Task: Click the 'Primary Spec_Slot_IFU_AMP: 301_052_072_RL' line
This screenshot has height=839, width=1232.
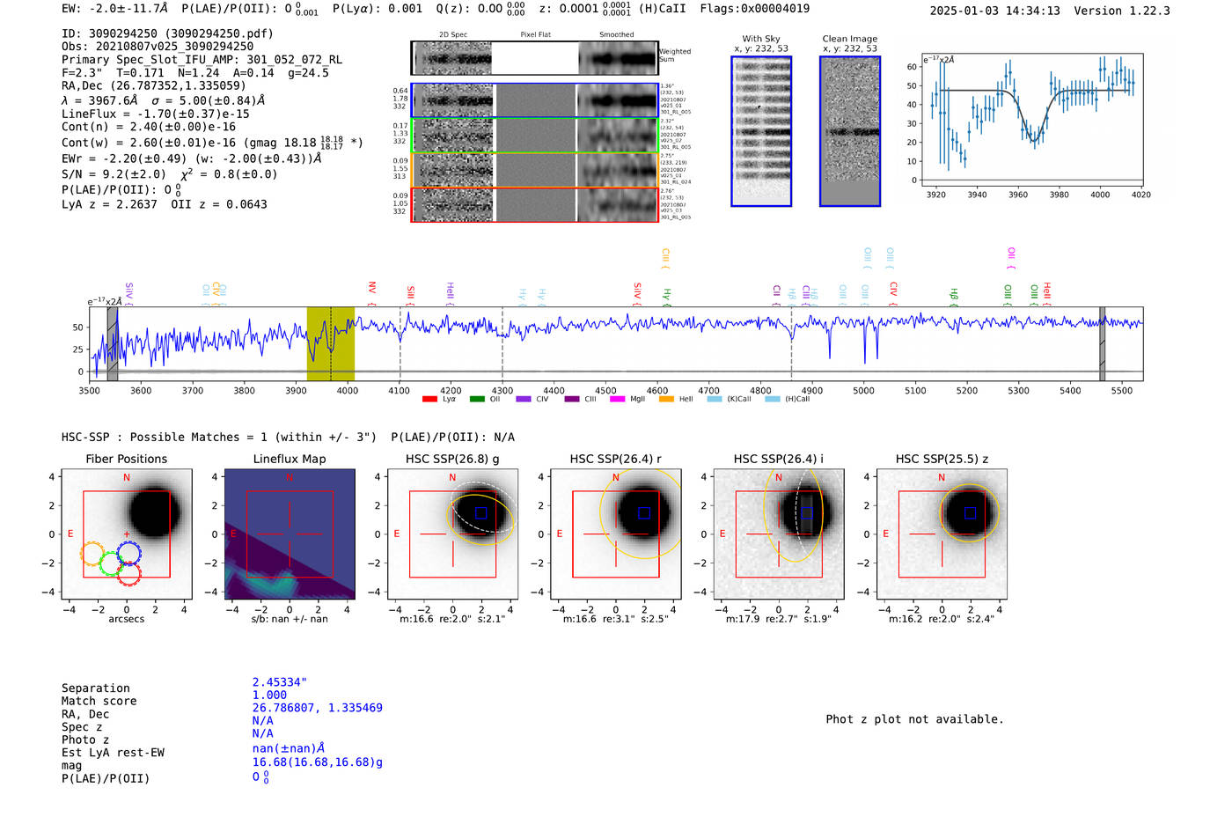Action: coord(202,60)
